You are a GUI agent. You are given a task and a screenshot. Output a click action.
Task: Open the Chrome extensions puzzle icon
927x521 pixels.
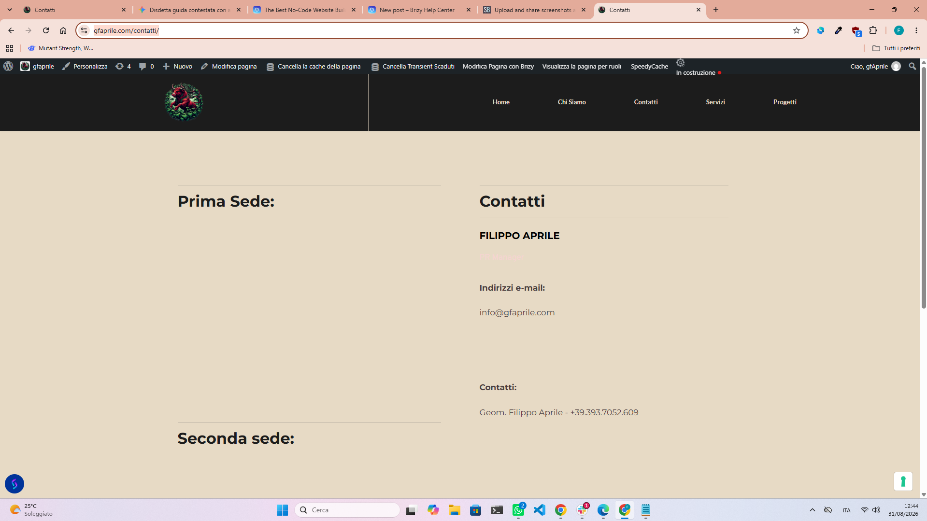tap(873, 30)
